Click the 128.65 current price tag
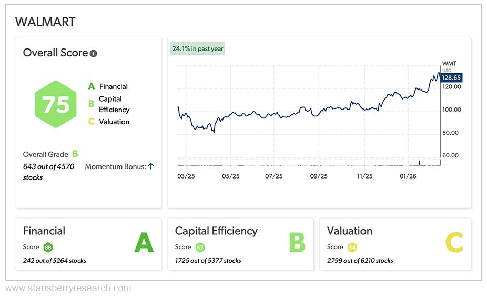 [x=451, y=77]
